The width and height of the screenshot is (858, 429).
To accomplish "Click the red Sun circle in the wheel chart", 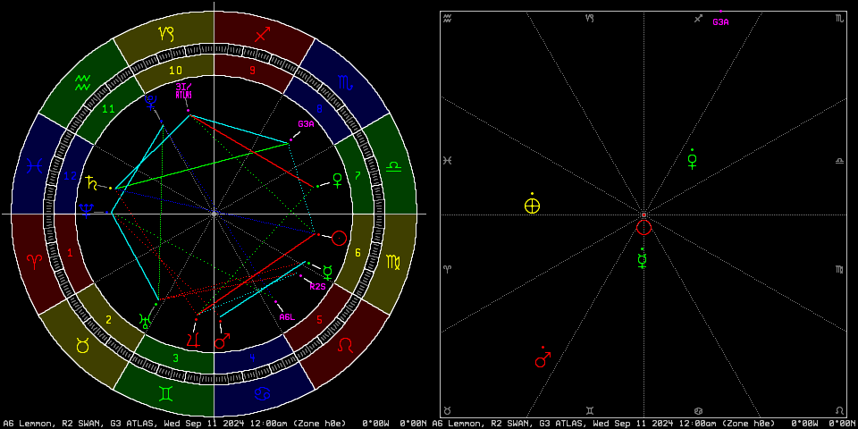I will pos(339,238).
